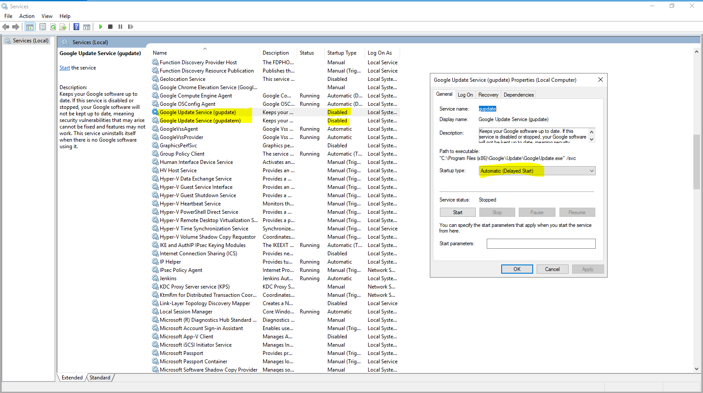Sort by the Name column header
This screenshot has height=393, width=703.
point(204,53)
